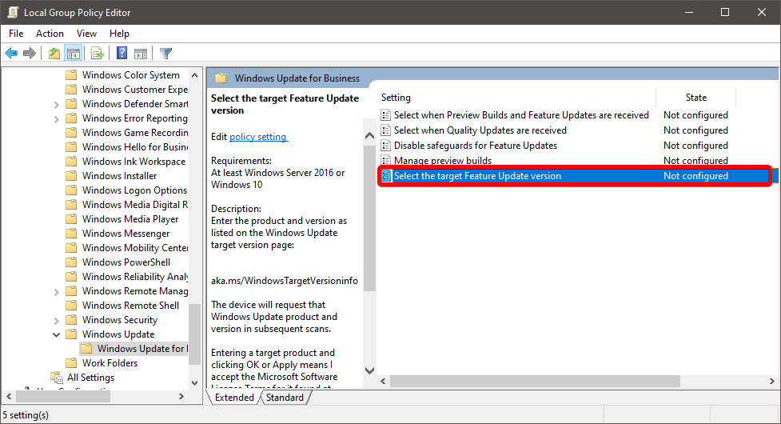Open the Action menu
The width and height of the screenshot is (781, 424).
(x=50, y=34)
